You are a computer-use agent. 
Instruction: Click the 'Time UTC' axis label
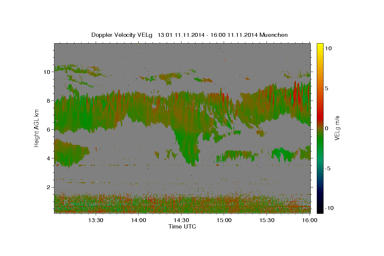click(182, 227)
